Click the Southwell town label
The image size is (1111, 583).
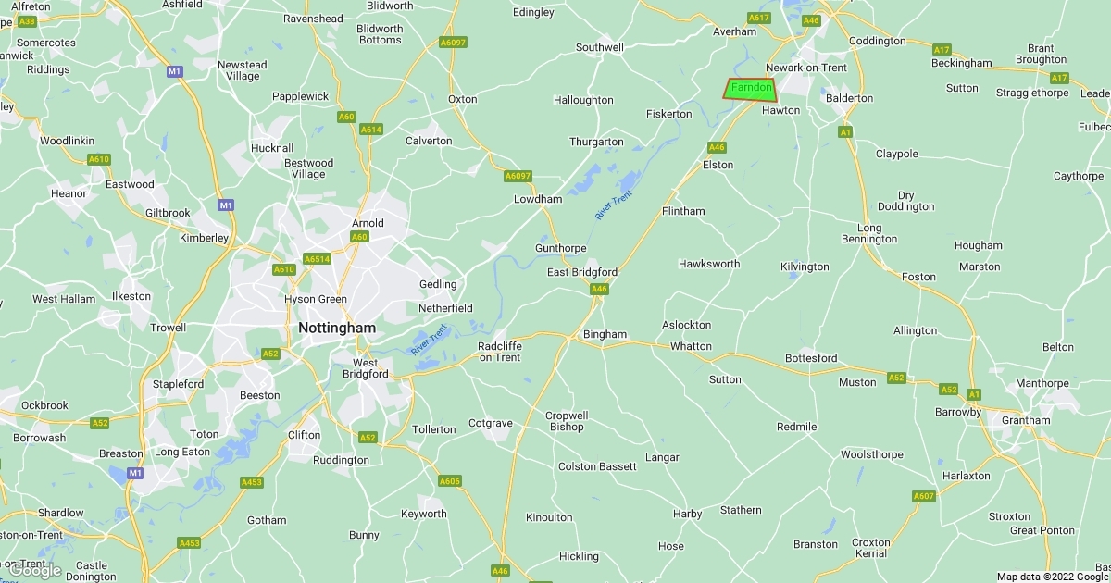point(600,47)
